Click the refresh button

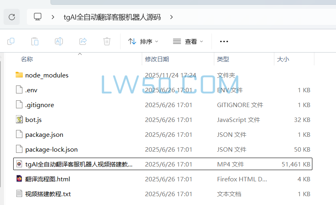(12, 17)
